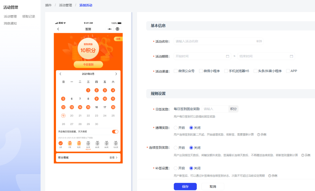Go to previous month in calendar preview
This screenshot has height=191, width=315.
click(60, 74)
